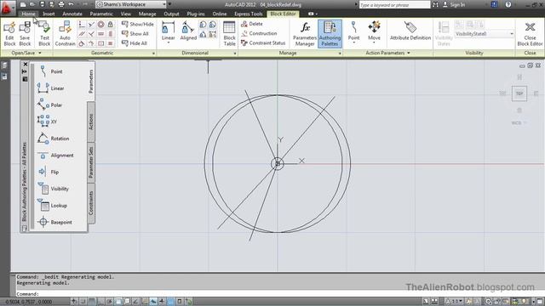545x306 pixels.
Task: Select Visibility parameter in the palette
Action: pos(53,189)
